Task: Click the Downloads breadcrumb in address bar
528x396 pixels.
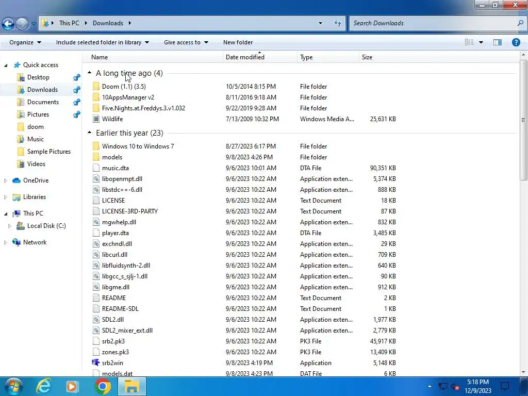Action: point(108,23)
